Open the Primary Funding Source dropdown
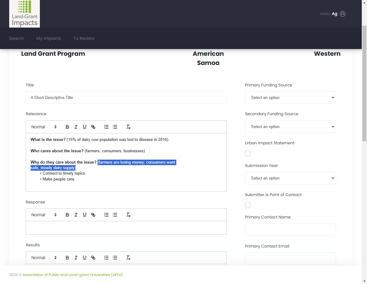 (290, 97)
